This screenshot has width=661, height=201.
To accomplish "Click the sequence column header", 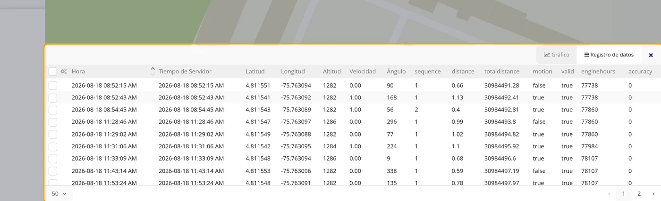I will [428, 72].
